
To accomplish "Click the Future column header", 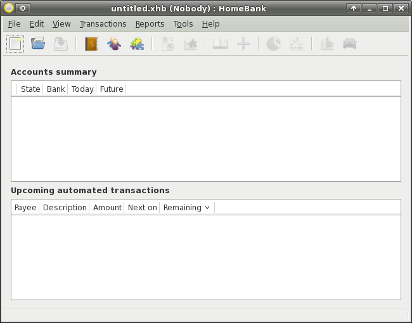I will click(x=112, y=89).
